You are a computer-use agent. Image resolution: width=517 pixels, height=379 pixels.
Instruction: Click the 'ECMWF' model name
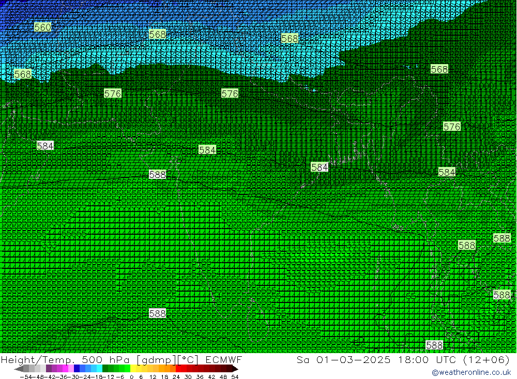point(223,360)
